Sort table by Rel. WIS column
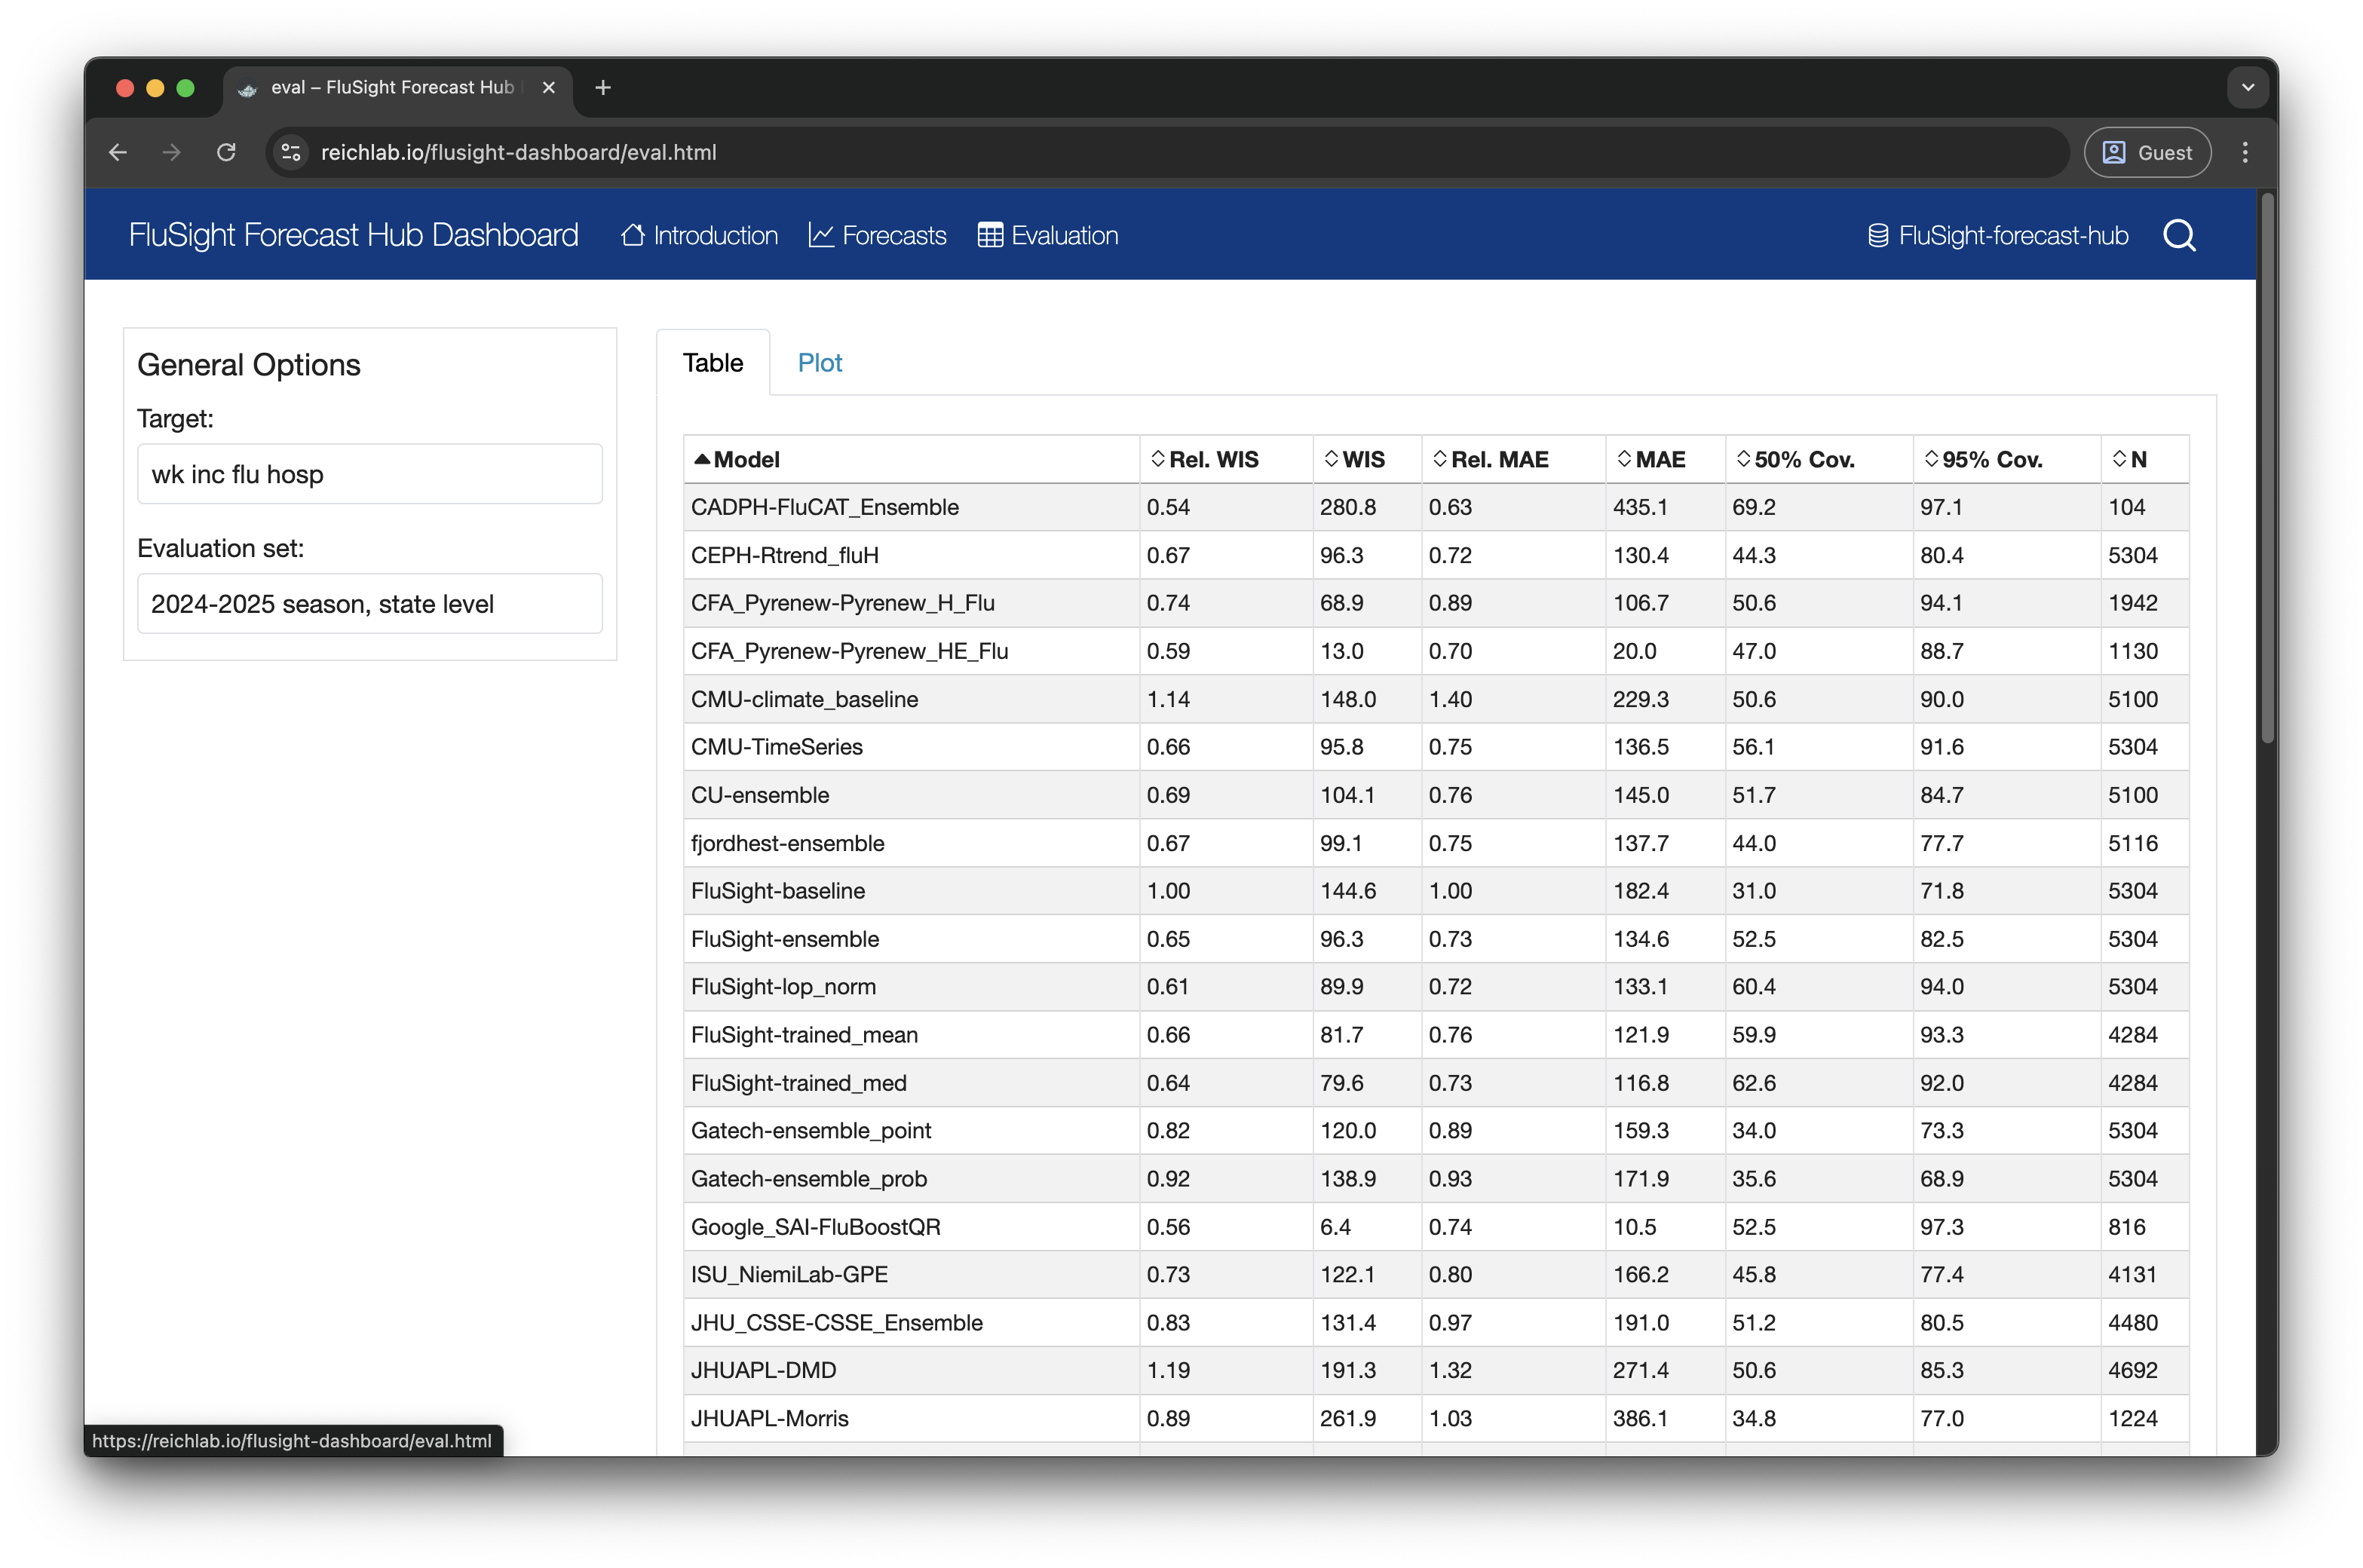The image size is (2363, 1568). [x=1212, y=459]
